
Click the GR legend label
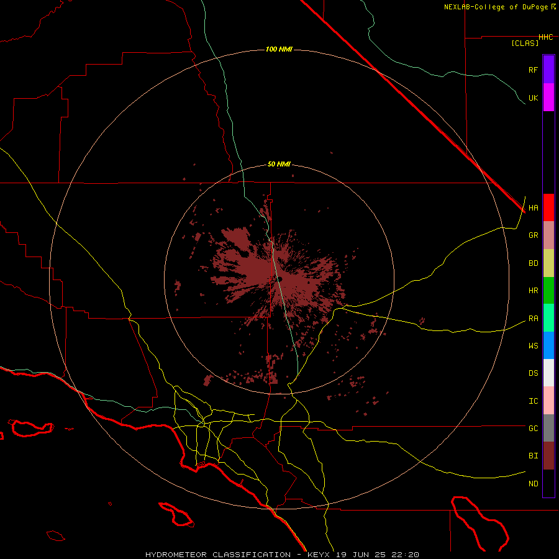(533, 235)
